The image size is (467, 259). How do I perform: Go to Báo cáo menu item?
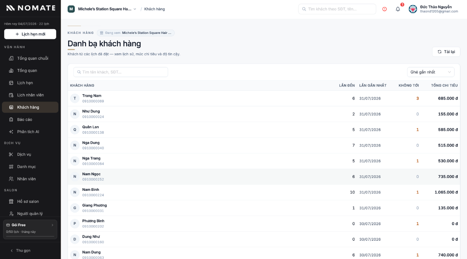coord(30,120)
